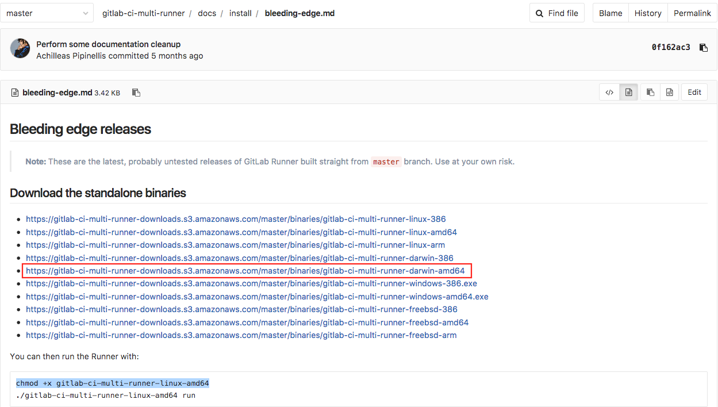Switch to rendered file view
Image resolution: width=718 pixels, height=407 pixels.
tap(629, 92)
